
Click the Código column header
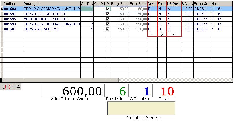pyautogui.click(x=13, y=3)
